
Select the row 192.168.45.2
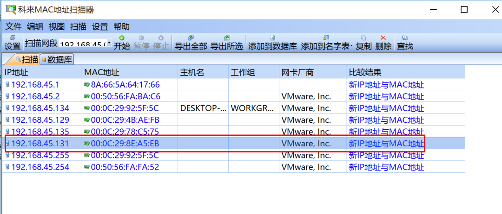[x=234, y=97]
